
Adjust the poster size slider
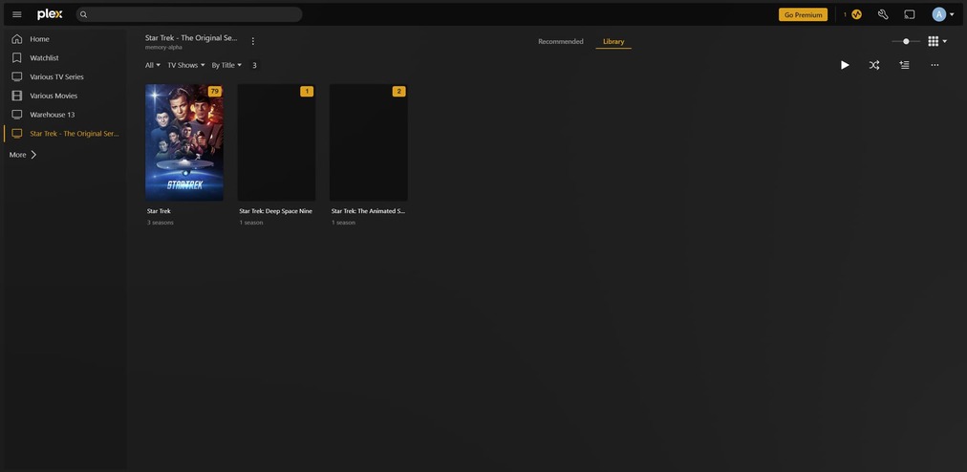(906, 41)
